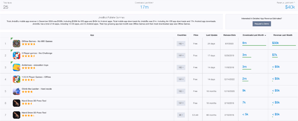
Task: Click the 9k downloads value
Action: [244, 90]
